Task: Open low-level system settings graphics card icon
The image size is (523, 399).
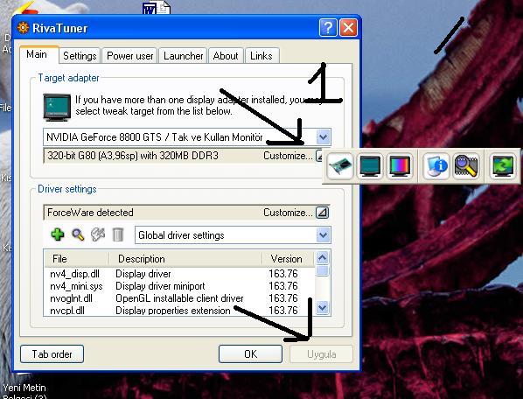Action: [x=340, y=165]
